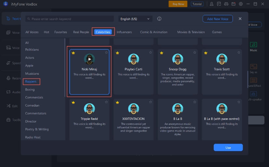Click the Use button
269x167 pixels.
click(x=228, y=148)
